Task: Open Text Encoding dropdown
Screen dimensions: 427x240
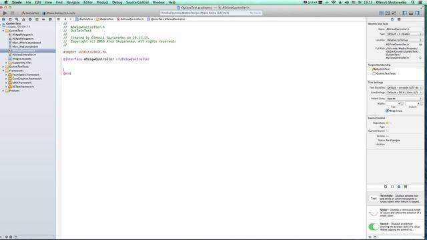Action: (404, 87)
